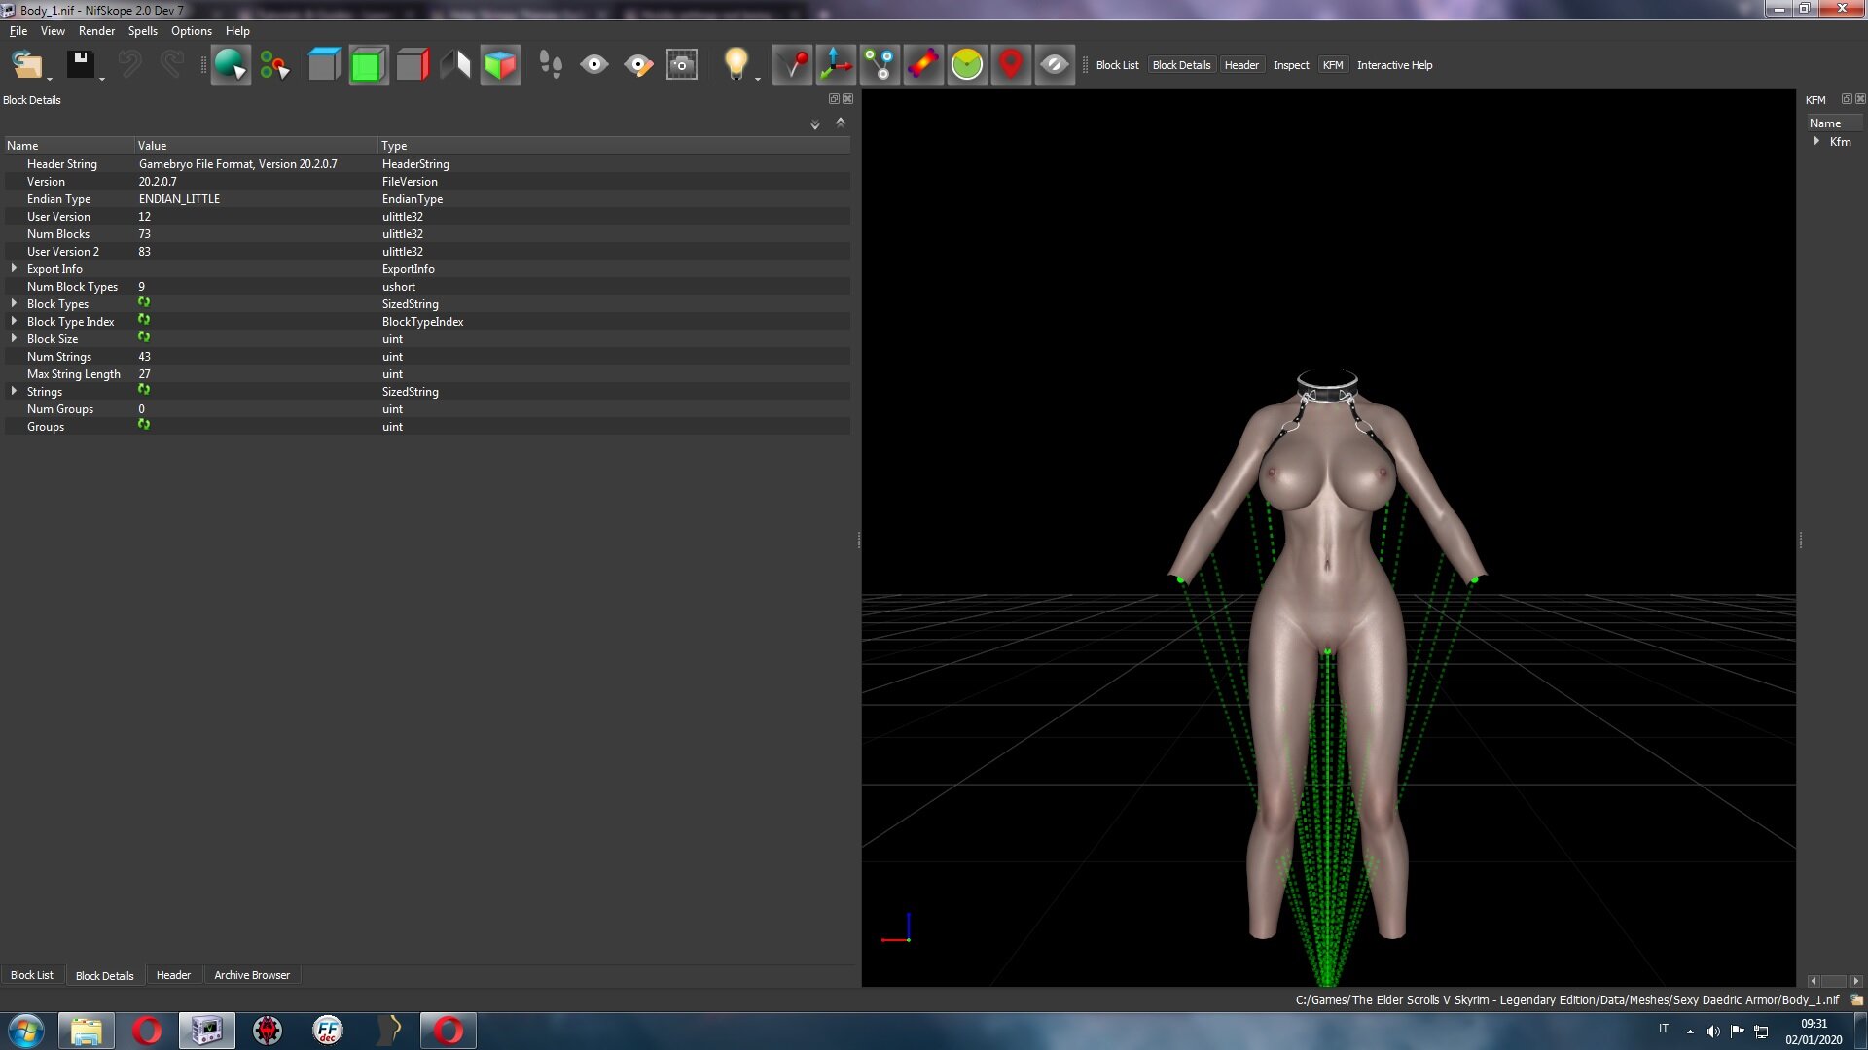Viewport: 1868px width, 1050px height.
Task: Expand the Block Type Index row
Action: 14,321
